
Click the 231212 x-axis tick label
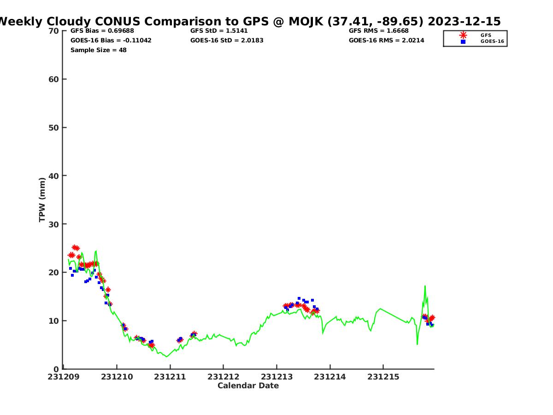pyautogui.click(x=223, y=377)
